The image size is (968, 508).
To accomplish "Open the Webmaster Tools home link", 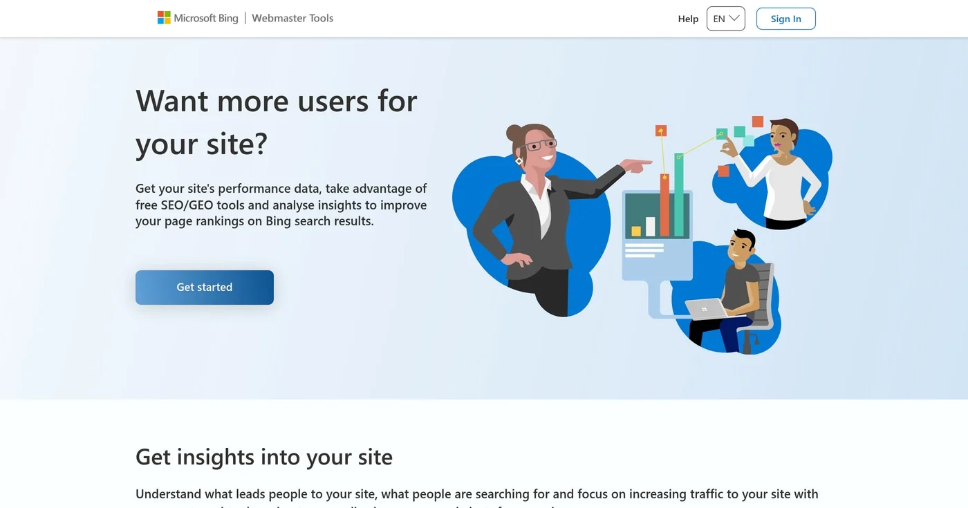I will click(x=292, y=18).
